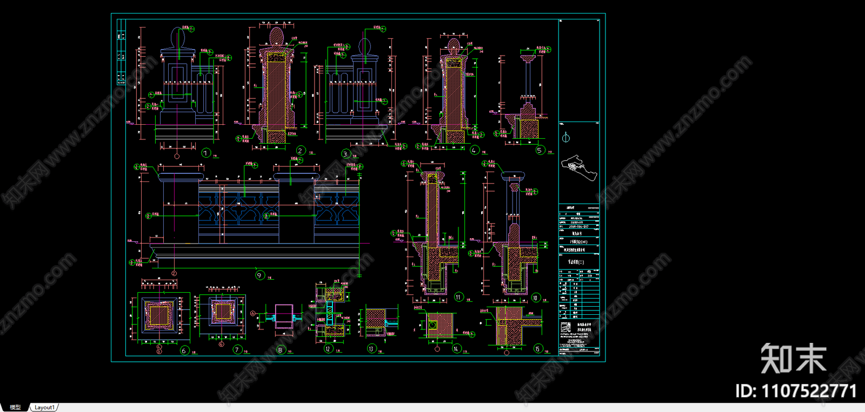Select detail number 15 circle marker
The image size is (865, 412).
538,349
